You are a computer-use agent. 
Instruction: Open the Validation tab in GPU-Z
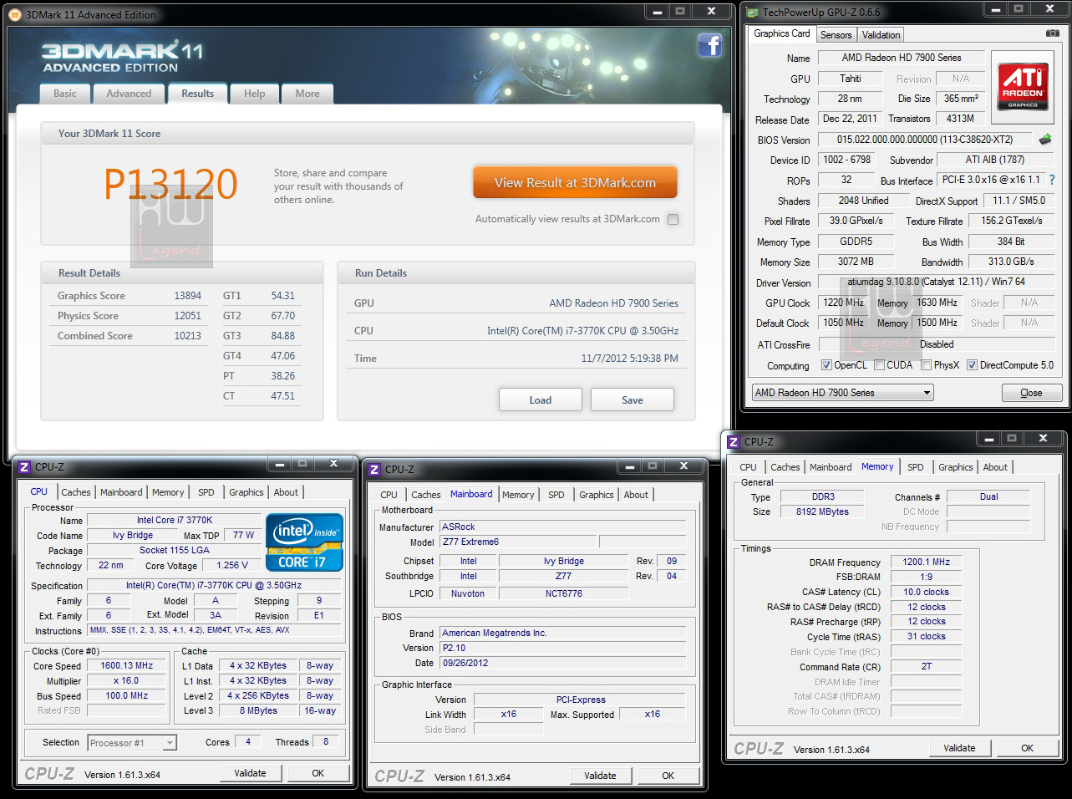click(881, 35)
